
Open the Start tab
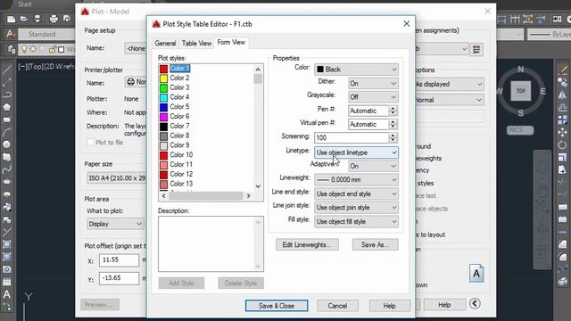click(24, 4)
